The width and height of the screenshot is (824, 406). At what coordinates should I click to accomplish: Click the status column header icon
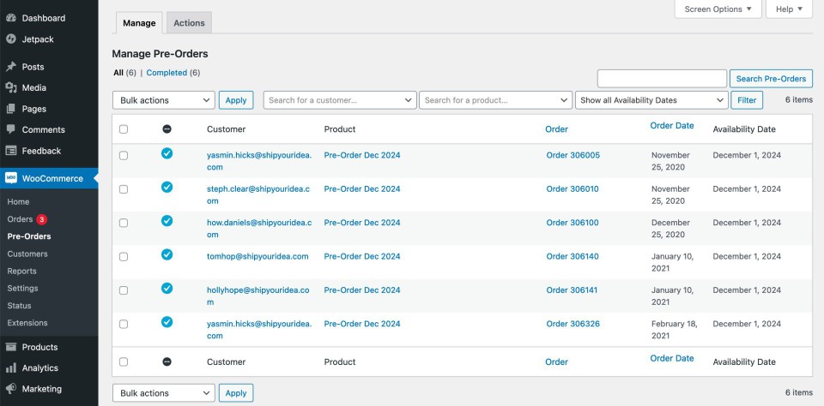tap(167, 129)
